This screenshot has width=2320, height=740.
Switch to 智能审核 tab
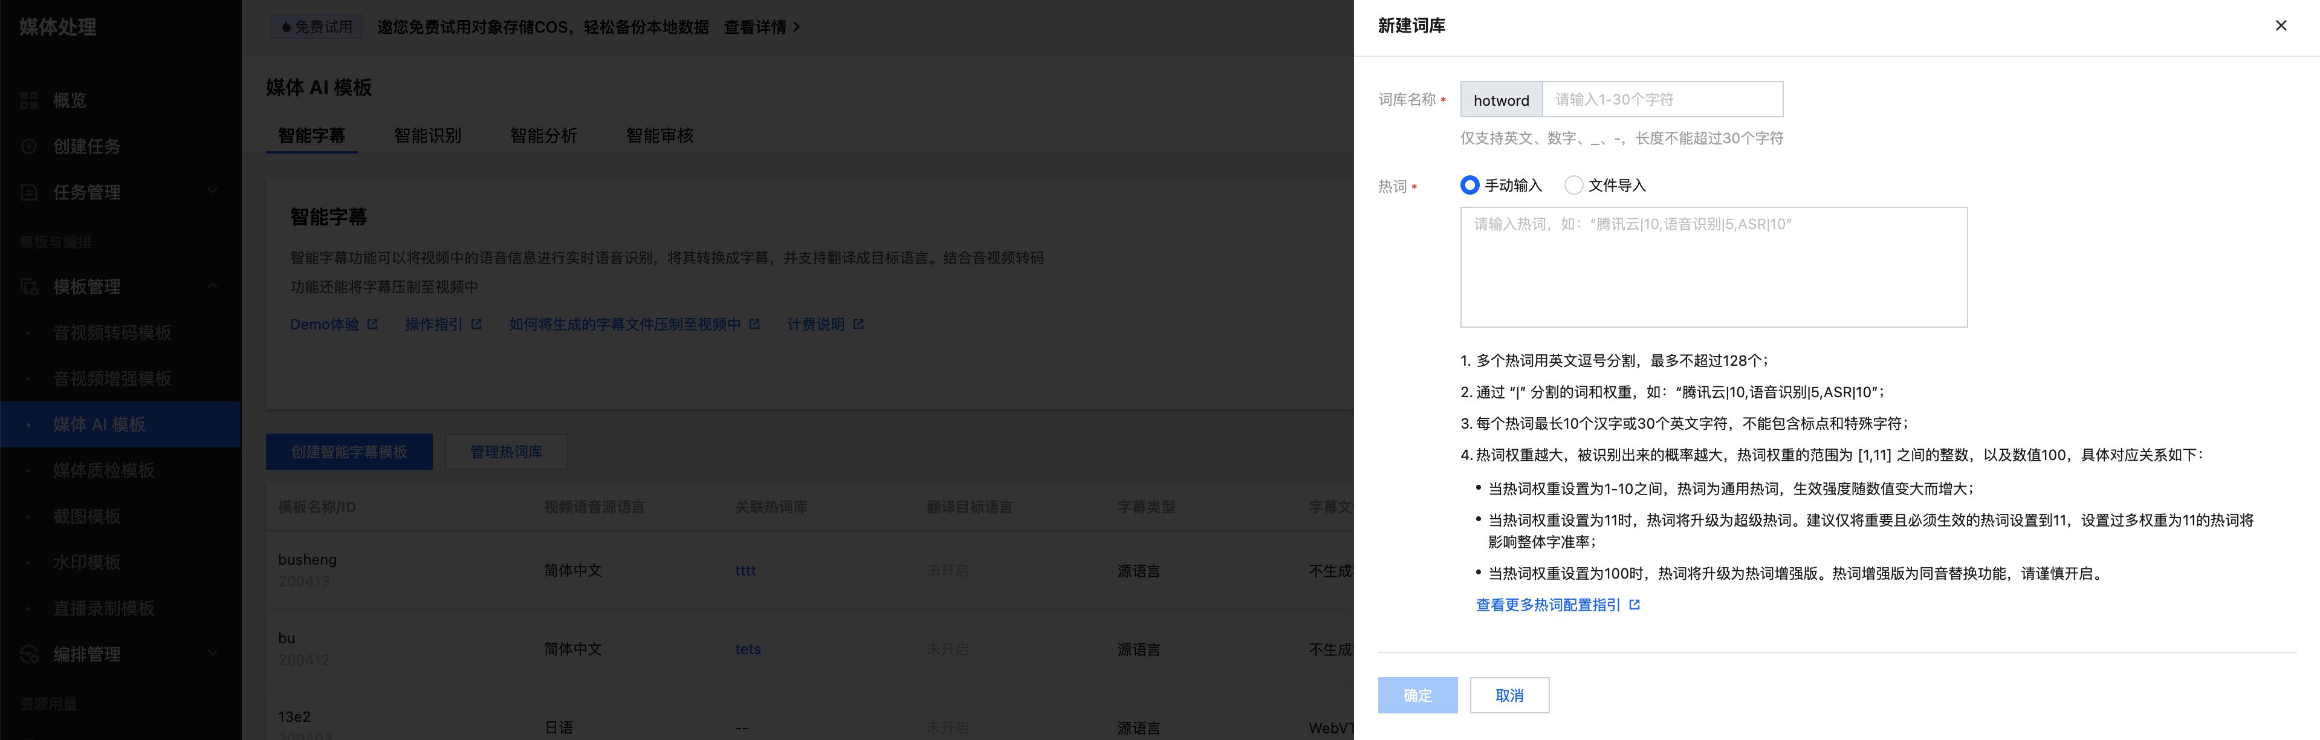660,135
